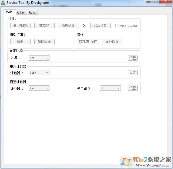This screenshot has height=169, width=173.
Task: Click the 清洗 button
Action: [20, 42]
